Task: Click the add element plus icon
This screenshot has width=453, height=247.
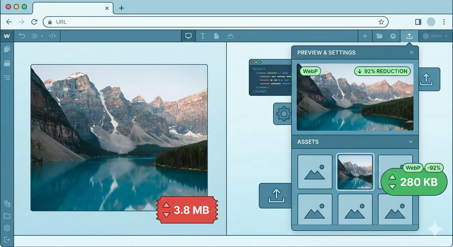Action: pyautogui.click(x=365, y=36)
